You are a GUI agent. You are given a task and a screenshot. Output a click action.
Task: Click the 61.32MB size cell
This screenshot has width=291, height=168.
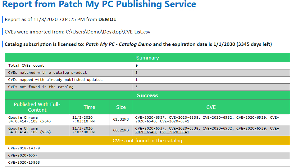point(121,119)
